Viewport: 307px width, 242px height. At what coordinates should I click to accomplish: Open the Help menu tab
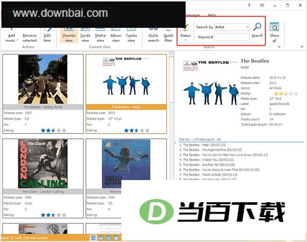[x=212, y=15]
